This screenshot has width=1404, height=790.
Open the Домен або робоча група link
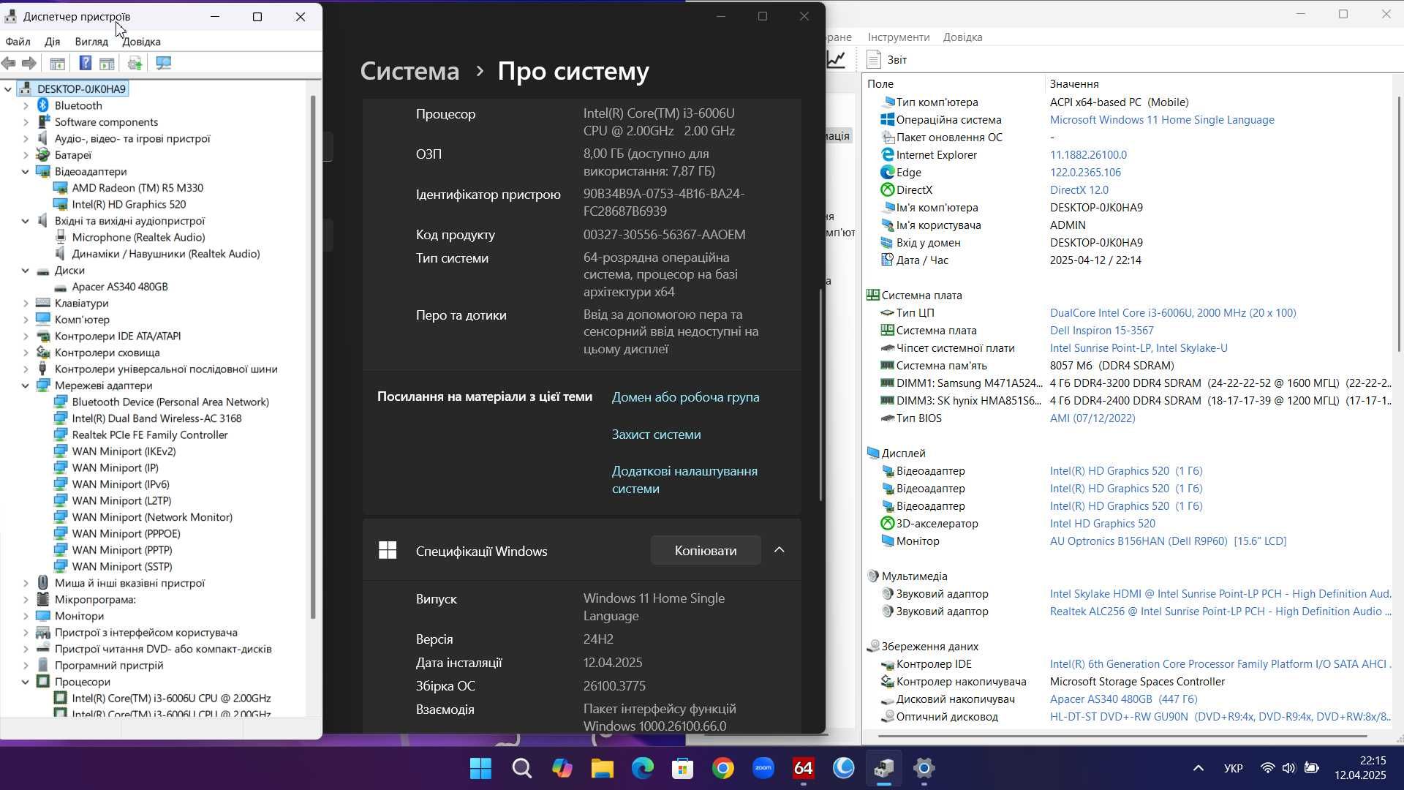(x=685, y=397)
